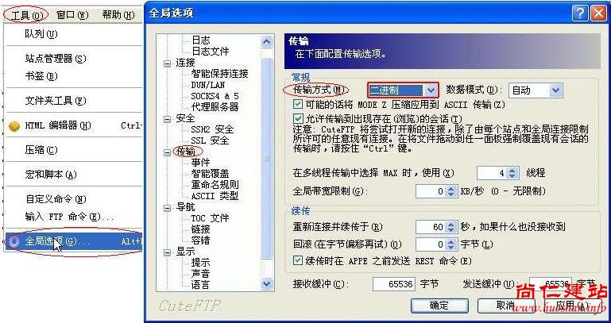Click tree scrollbar up arrow

point(266,41)
